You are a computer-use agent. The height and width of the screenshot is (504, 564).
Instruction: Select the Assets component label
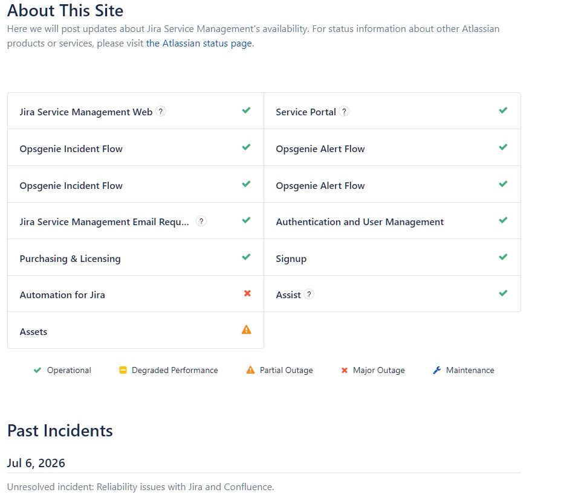coord(33,331)
